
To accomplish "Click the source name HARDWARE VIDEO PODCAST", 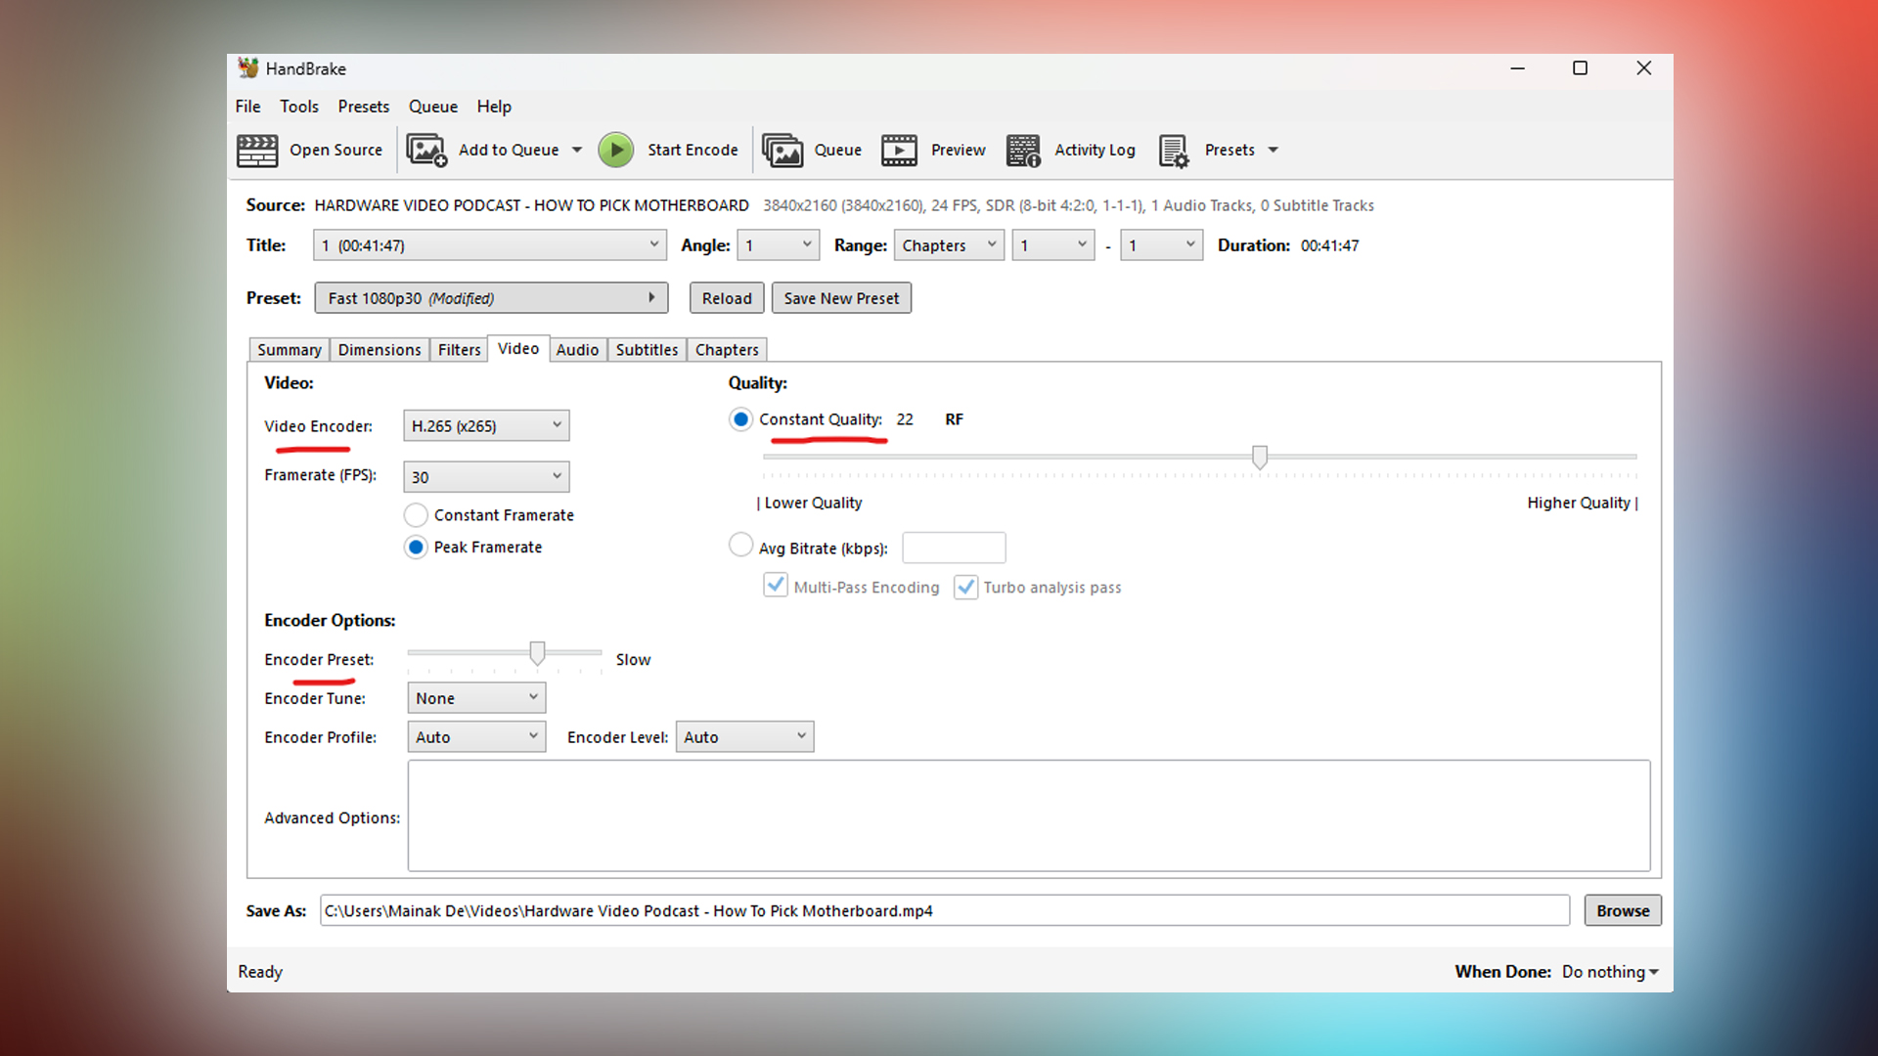I will click(531, 205).
